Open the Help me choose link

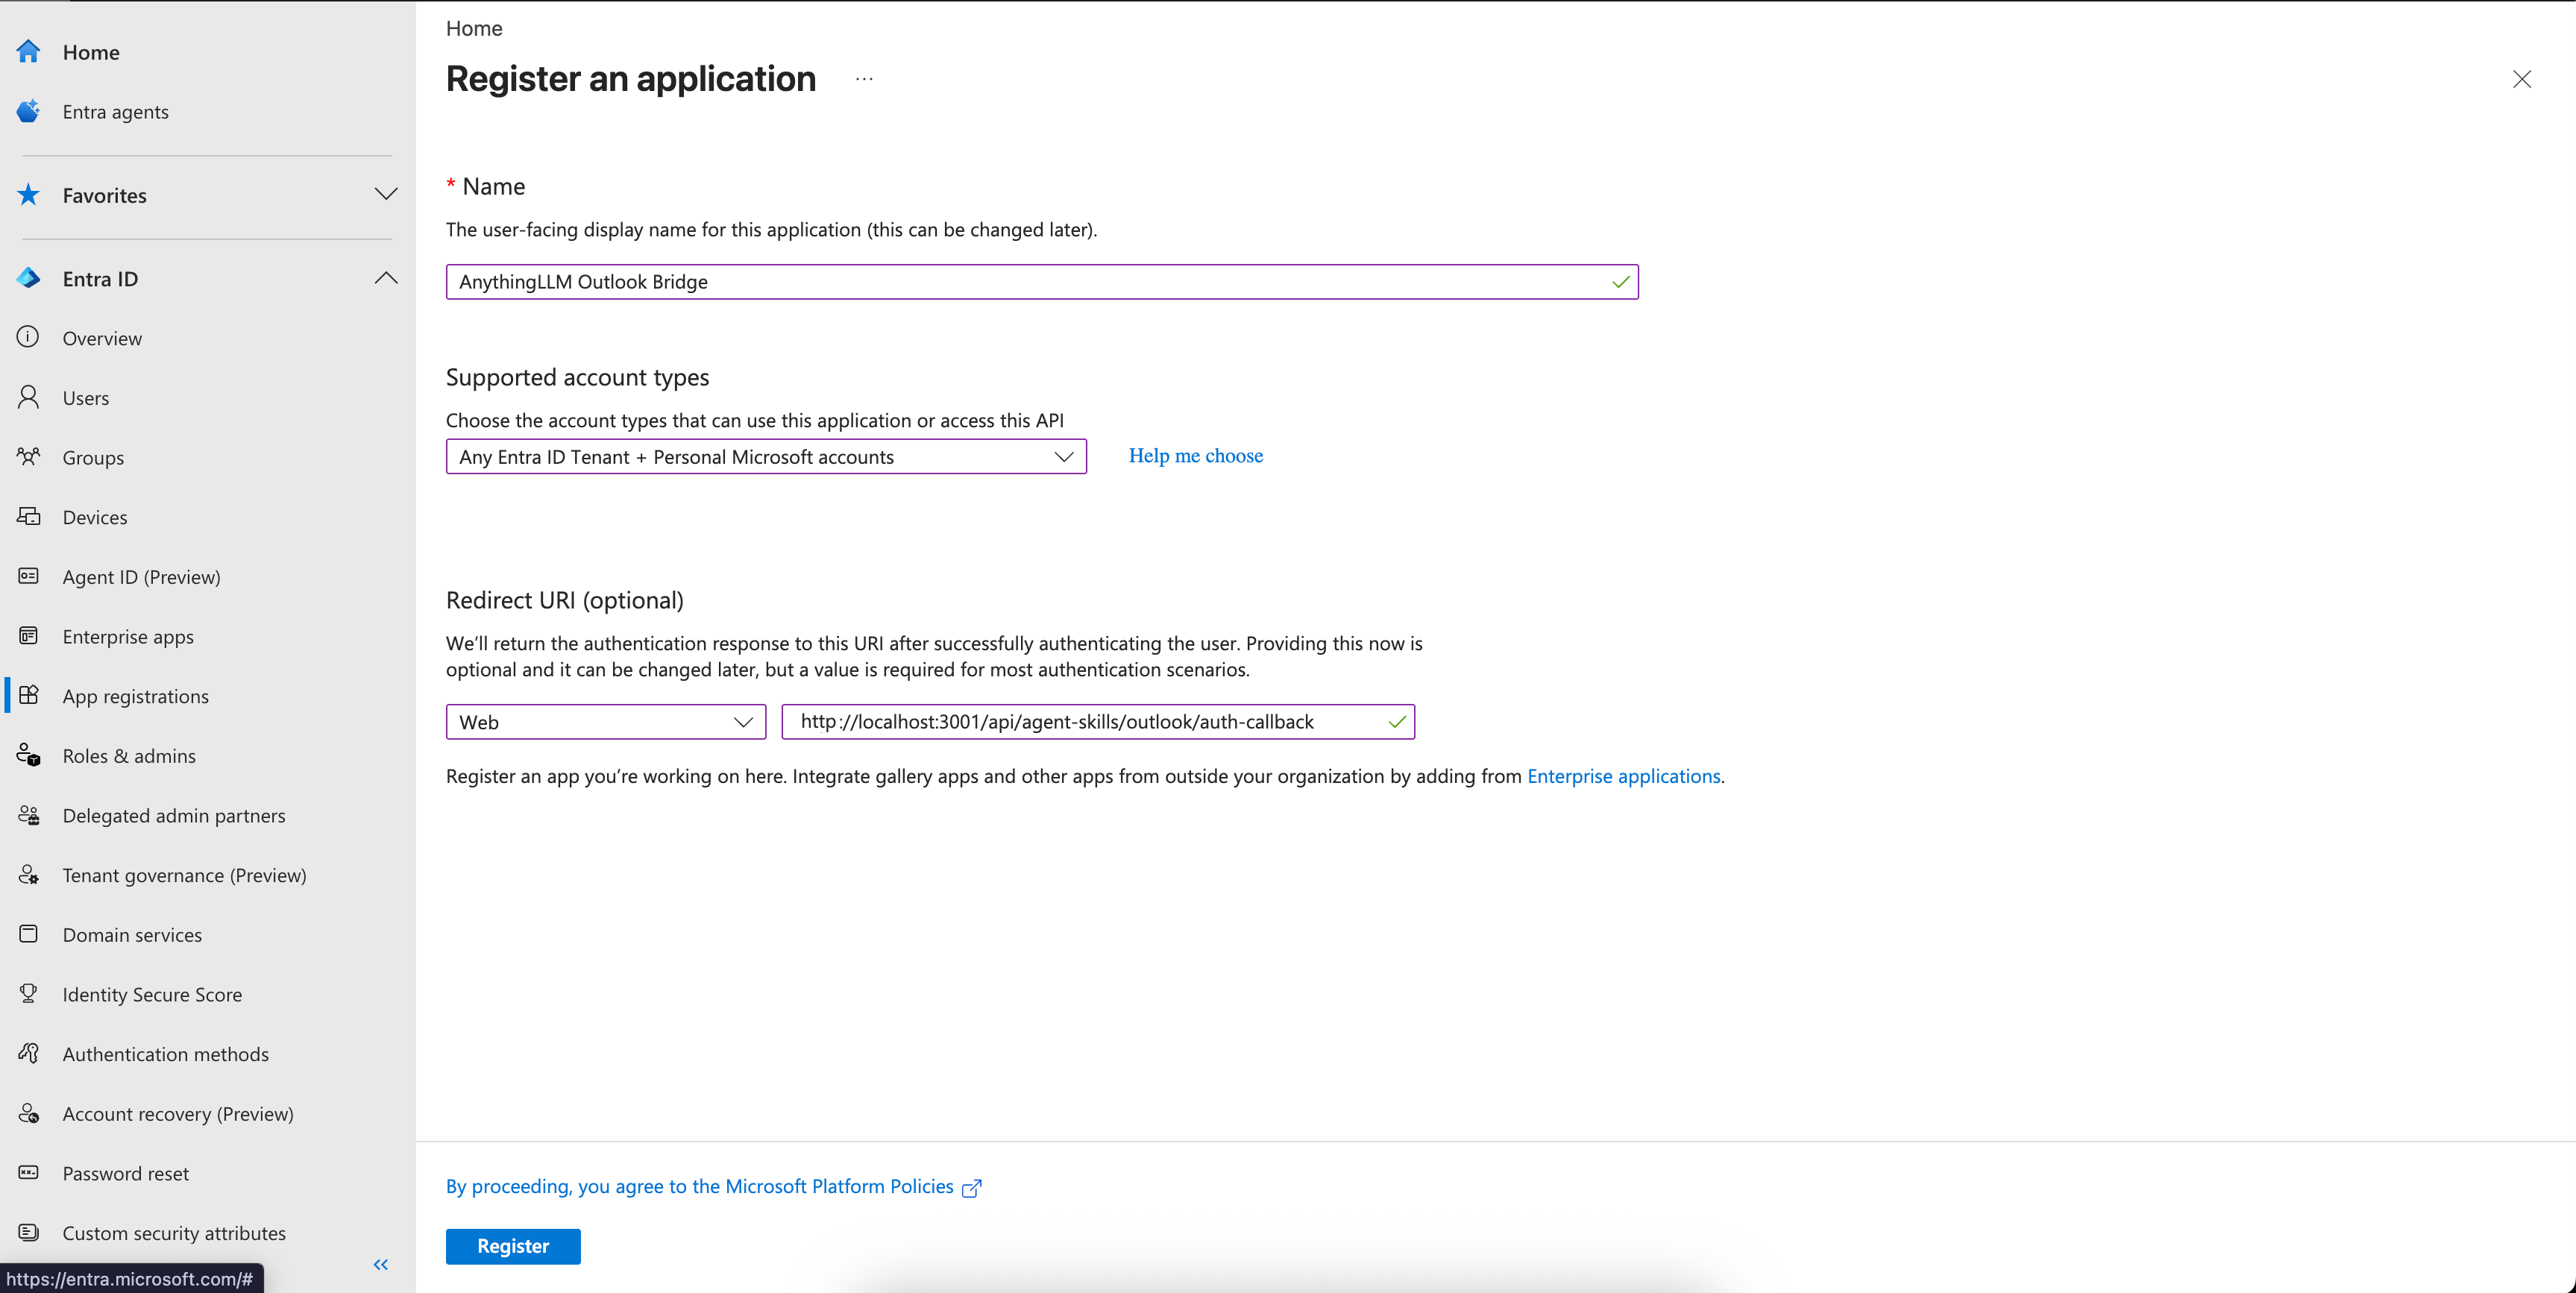[1195, 455]
